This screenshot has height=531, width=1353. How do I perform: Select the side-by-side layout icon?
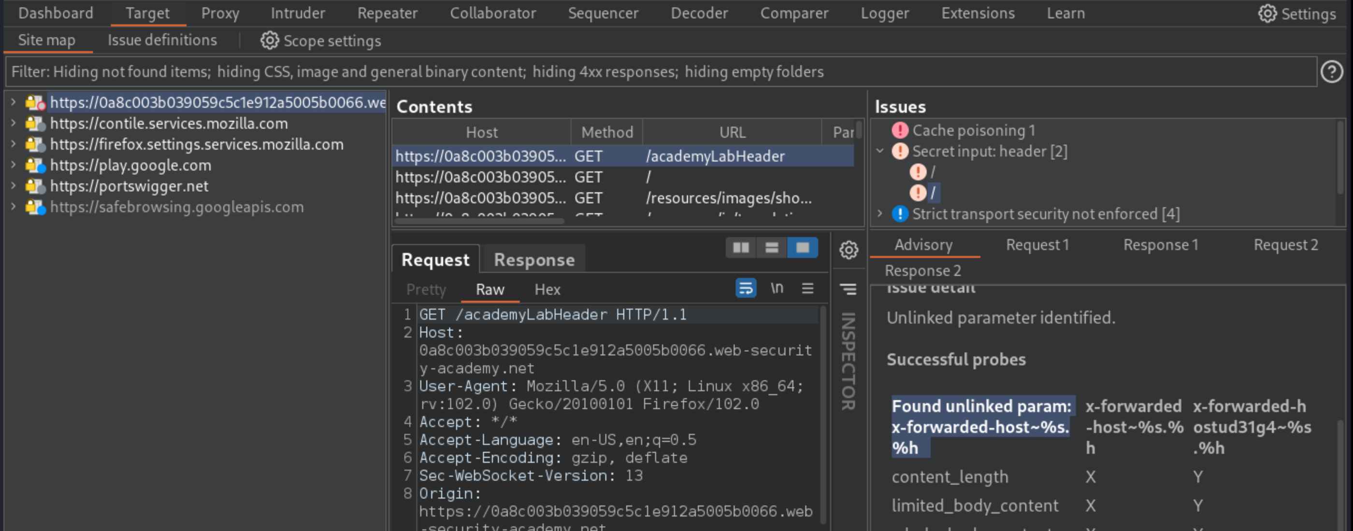click(741, 248)
